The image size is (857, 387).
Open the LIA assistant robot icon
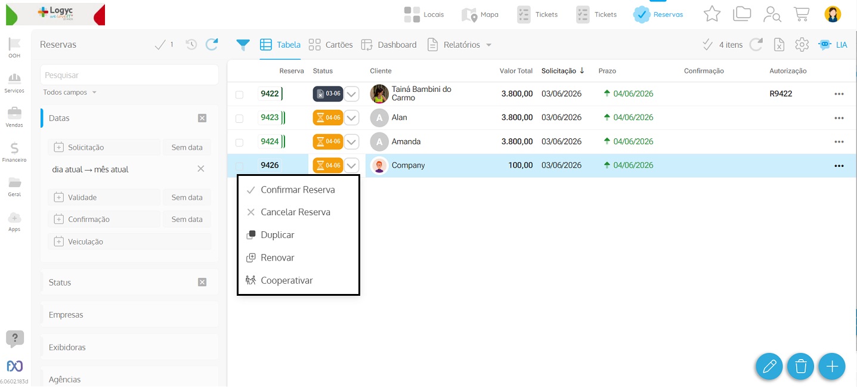[825, 45]
